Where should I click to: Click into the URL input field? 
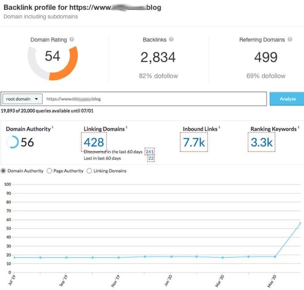156,99
